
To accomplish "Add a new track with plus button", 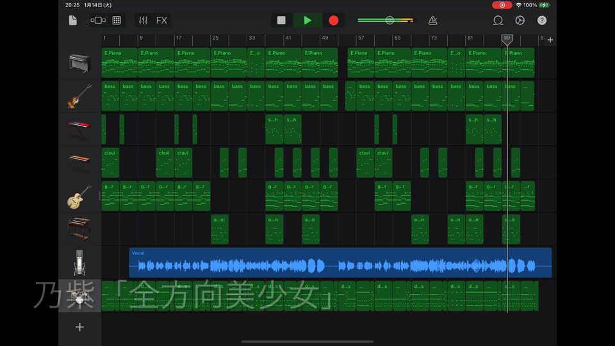I will pos(79,327).
